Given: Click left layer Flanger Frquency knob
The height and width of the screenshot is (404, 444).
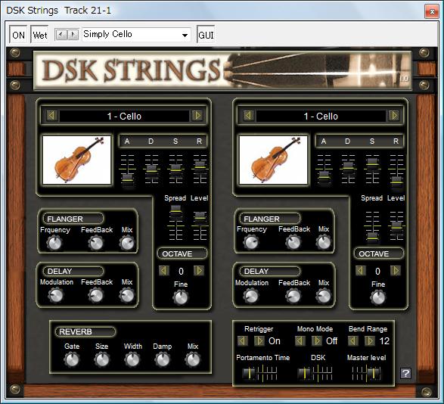Looking at the screenshot, I should (54, 244).
